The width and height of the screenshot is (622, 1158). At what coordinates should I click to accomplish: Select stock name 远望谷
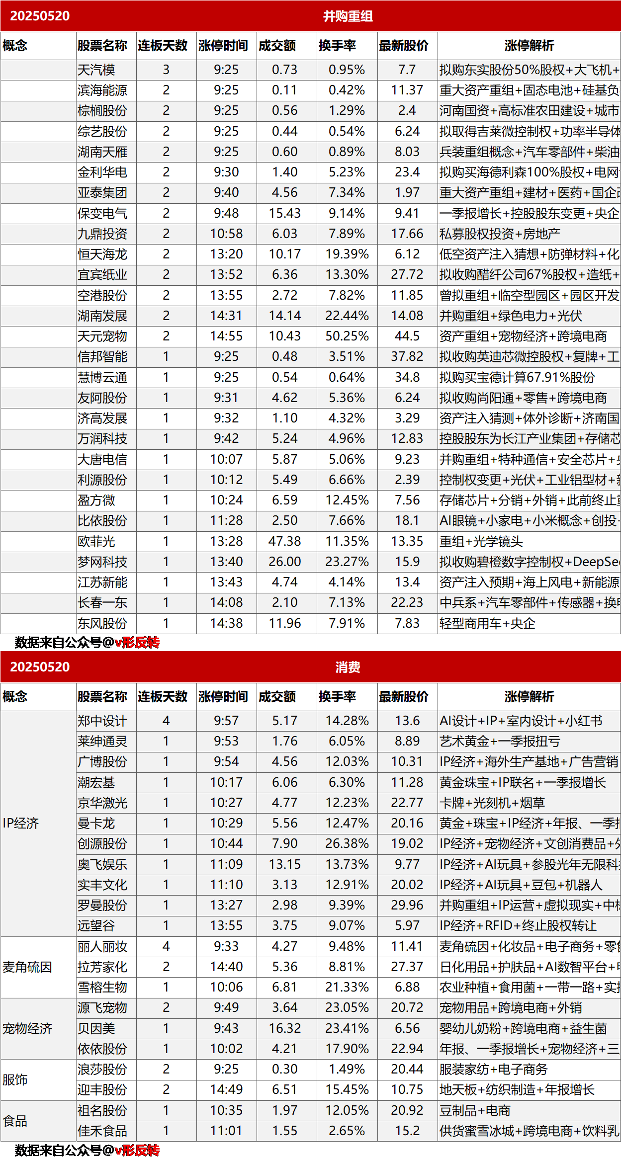96,925
